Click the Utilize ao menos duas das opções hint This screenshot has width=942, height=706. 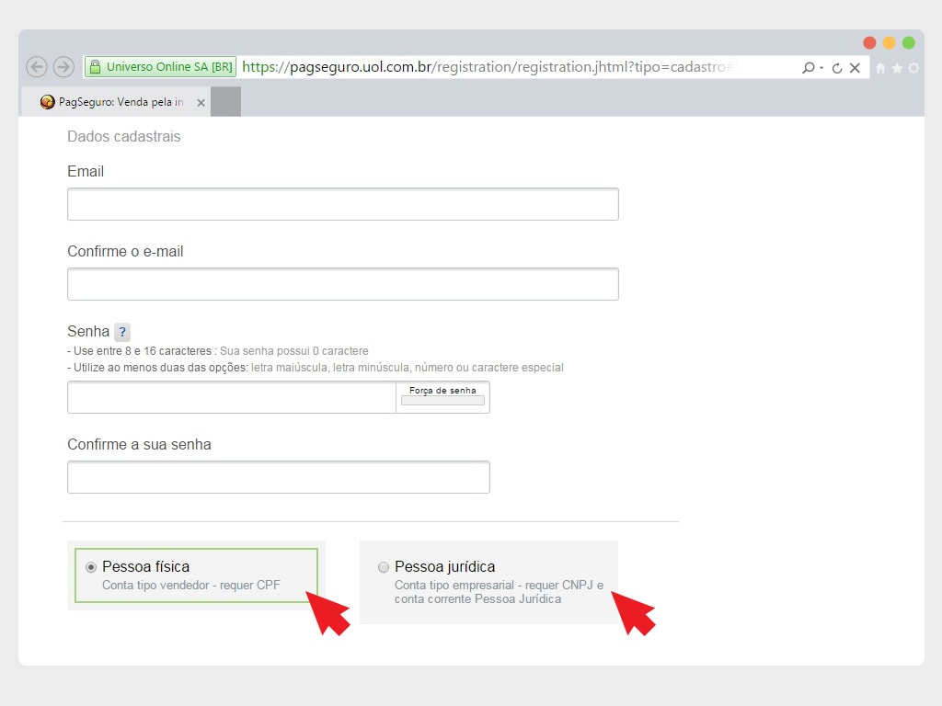[x=316, y=368]
